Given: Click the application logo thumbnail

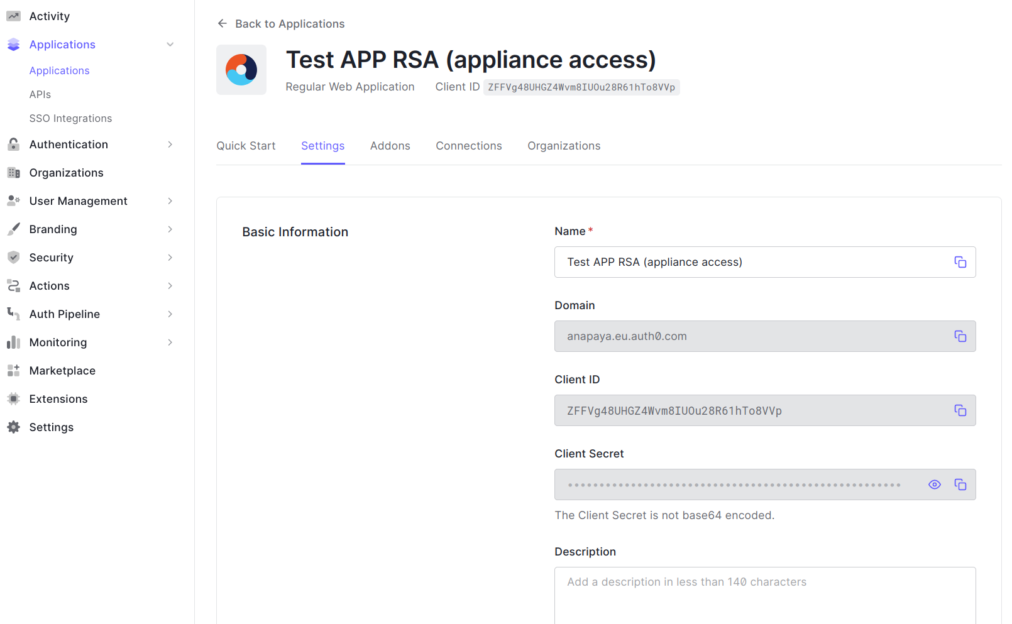Looking at the screenshot, I should [x=241, y=70].
